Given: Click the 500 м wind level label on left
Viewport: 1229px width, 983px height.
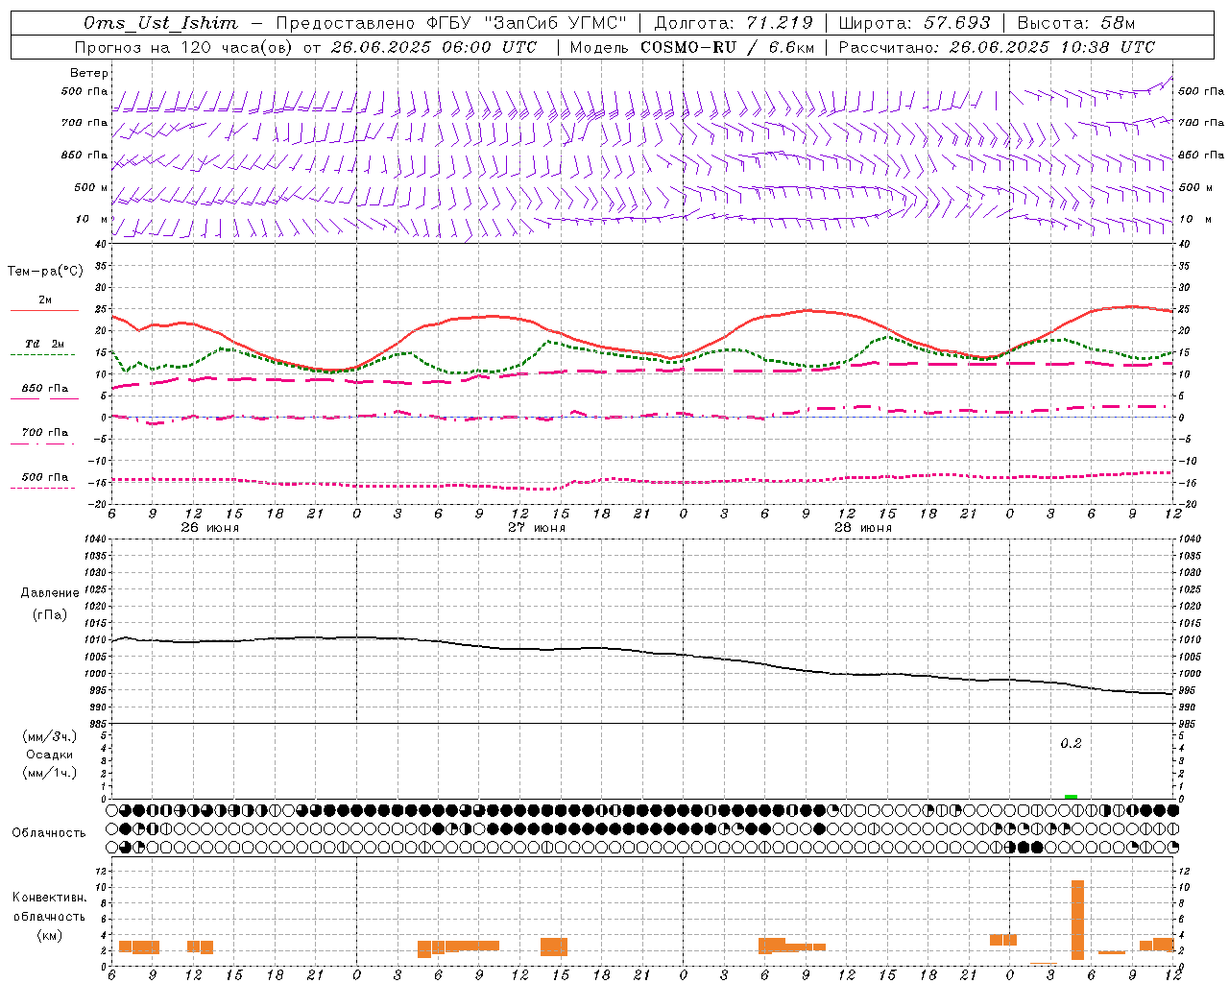Looking at the screenshot, I should click(x=91, y=187).
